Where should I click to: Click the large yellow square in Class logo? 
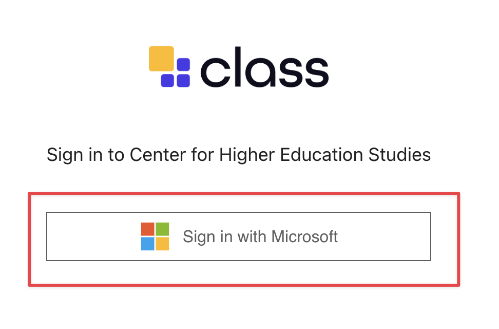pyautogui.click(x=161, y=59)
